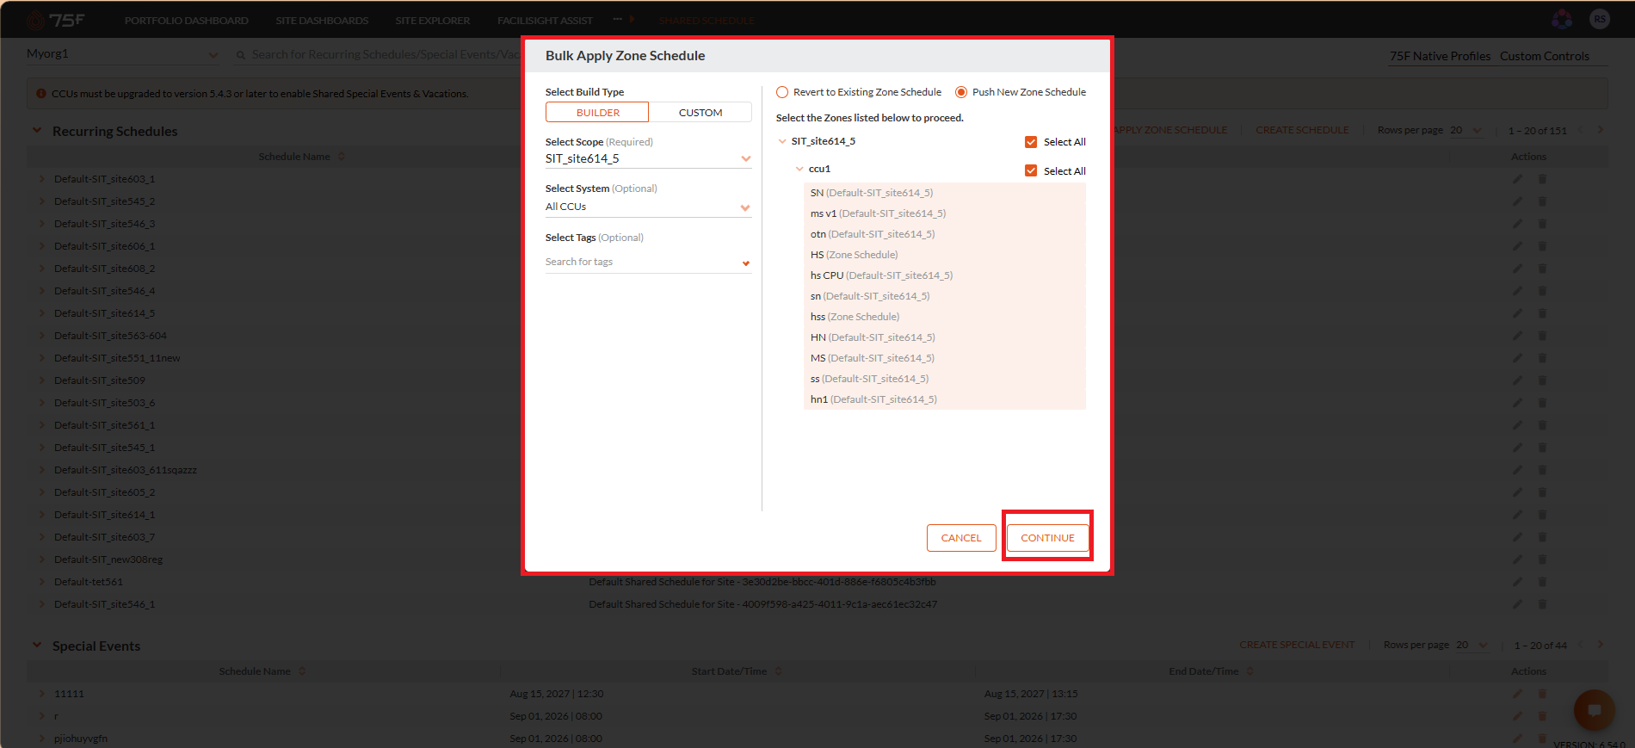
Task: Click the 75F logo icon
Action: [x=57, y=20]
